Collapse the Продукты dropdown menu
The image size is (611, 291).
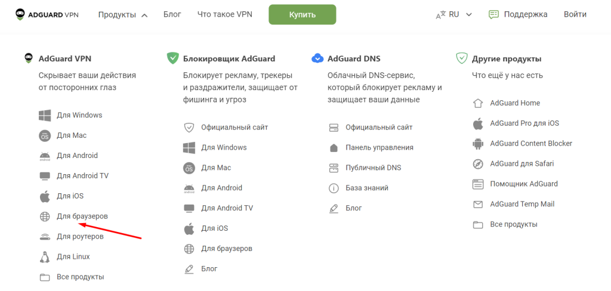point(123,14)
